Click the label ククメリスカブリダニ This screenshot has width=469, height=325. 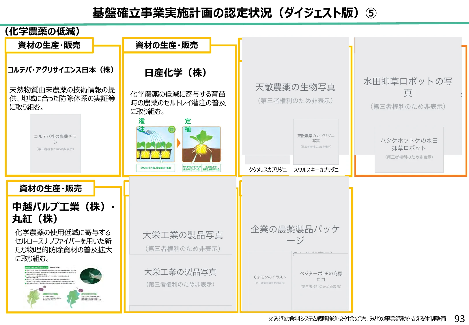tap(268, 170)
